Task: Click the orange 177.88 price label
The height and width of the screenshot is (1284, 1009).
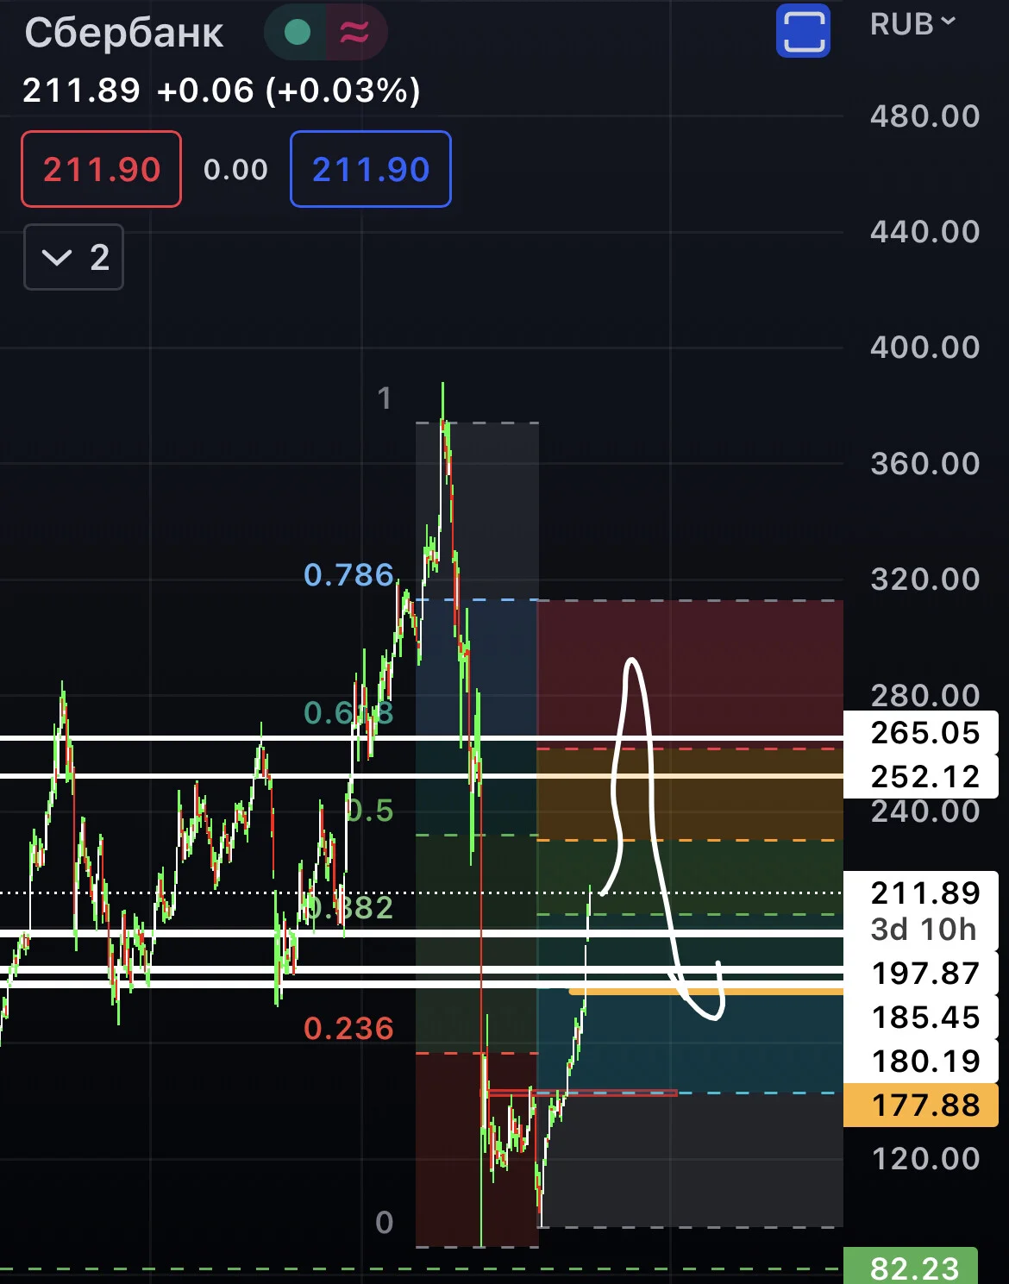Action: [921, 1105]
